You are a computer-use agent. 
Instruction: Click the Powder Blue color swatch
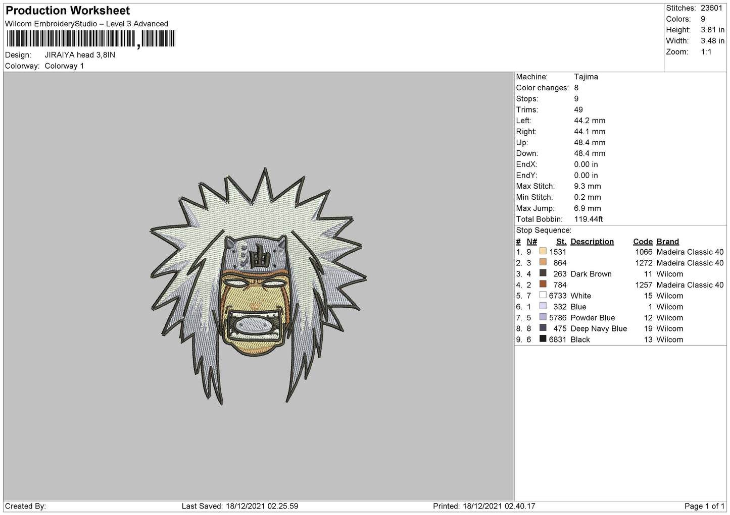pos(543,317)
